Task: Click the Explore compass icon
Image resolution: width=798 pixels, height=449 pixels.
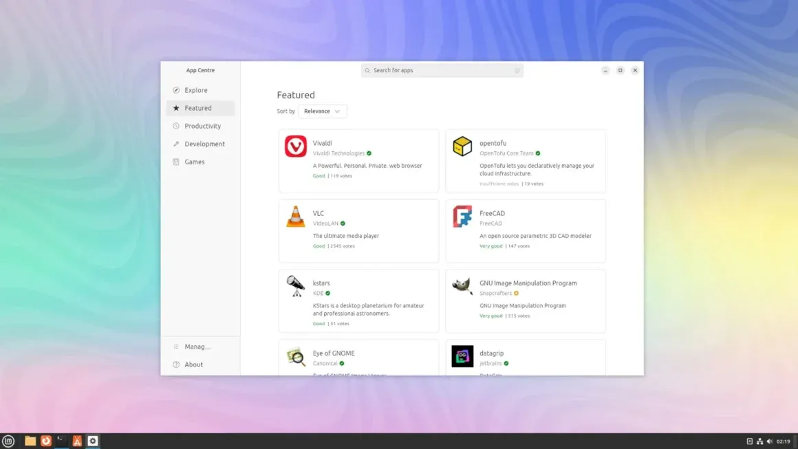Action: (176, 90)
